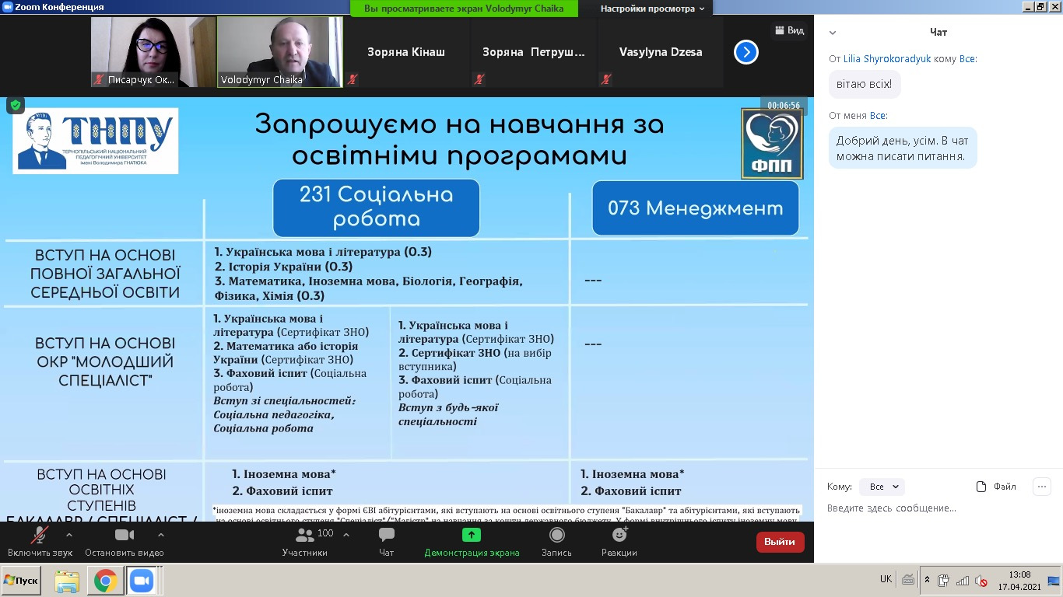This screenshot has height=597, width=1063.
Task: Expand video options arrow beside camera
Action: pyautogui.click(x=161, y=535)
